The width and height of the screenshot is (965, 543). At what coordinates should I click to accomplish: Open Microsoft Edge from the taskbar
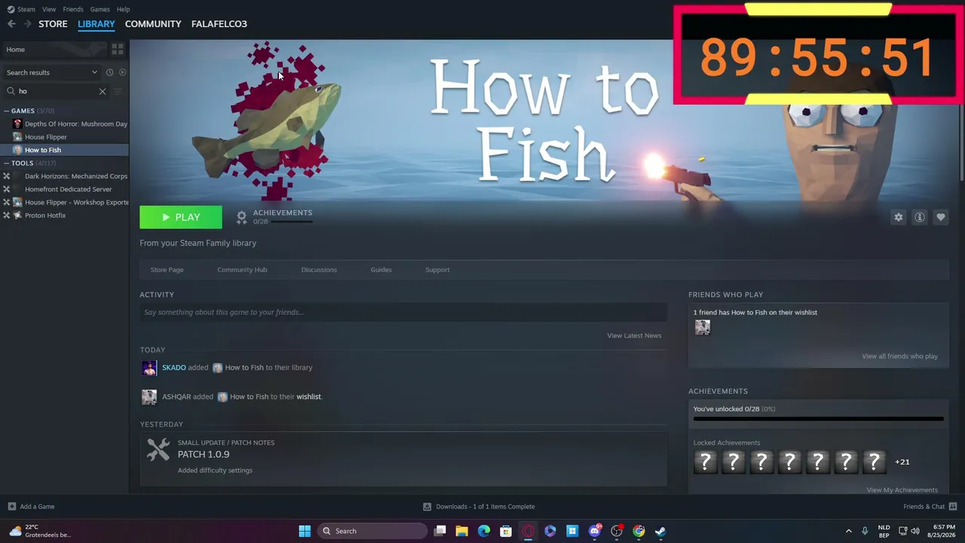click(484, 531)
